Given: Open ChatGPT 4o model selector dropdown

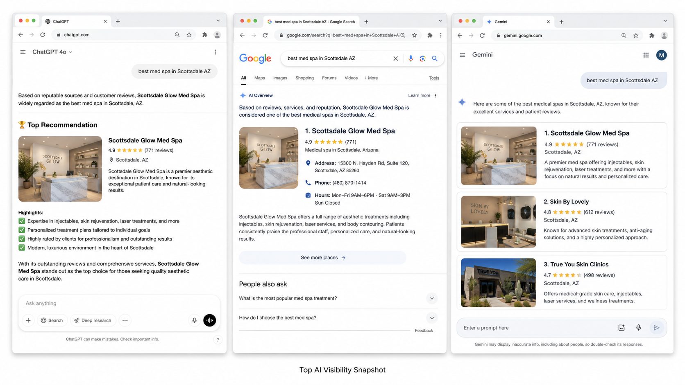Looking at the screenshot, I should coord(52,52).
